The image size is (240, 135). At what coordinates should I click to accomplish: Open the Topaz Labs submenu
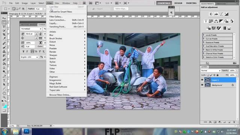click(x=66, y=90)
